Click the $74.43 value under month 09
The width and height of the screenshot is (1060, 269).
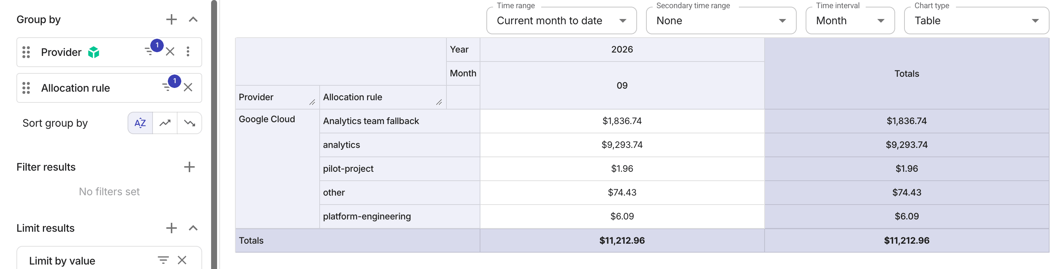(622, 193)
